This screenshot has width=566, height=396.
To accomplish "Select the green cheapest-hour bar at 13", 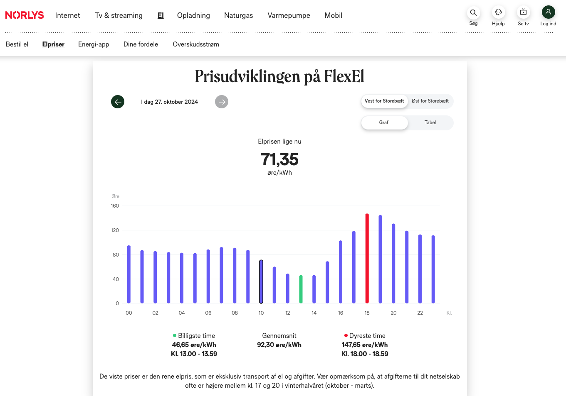I will [301, 288].
